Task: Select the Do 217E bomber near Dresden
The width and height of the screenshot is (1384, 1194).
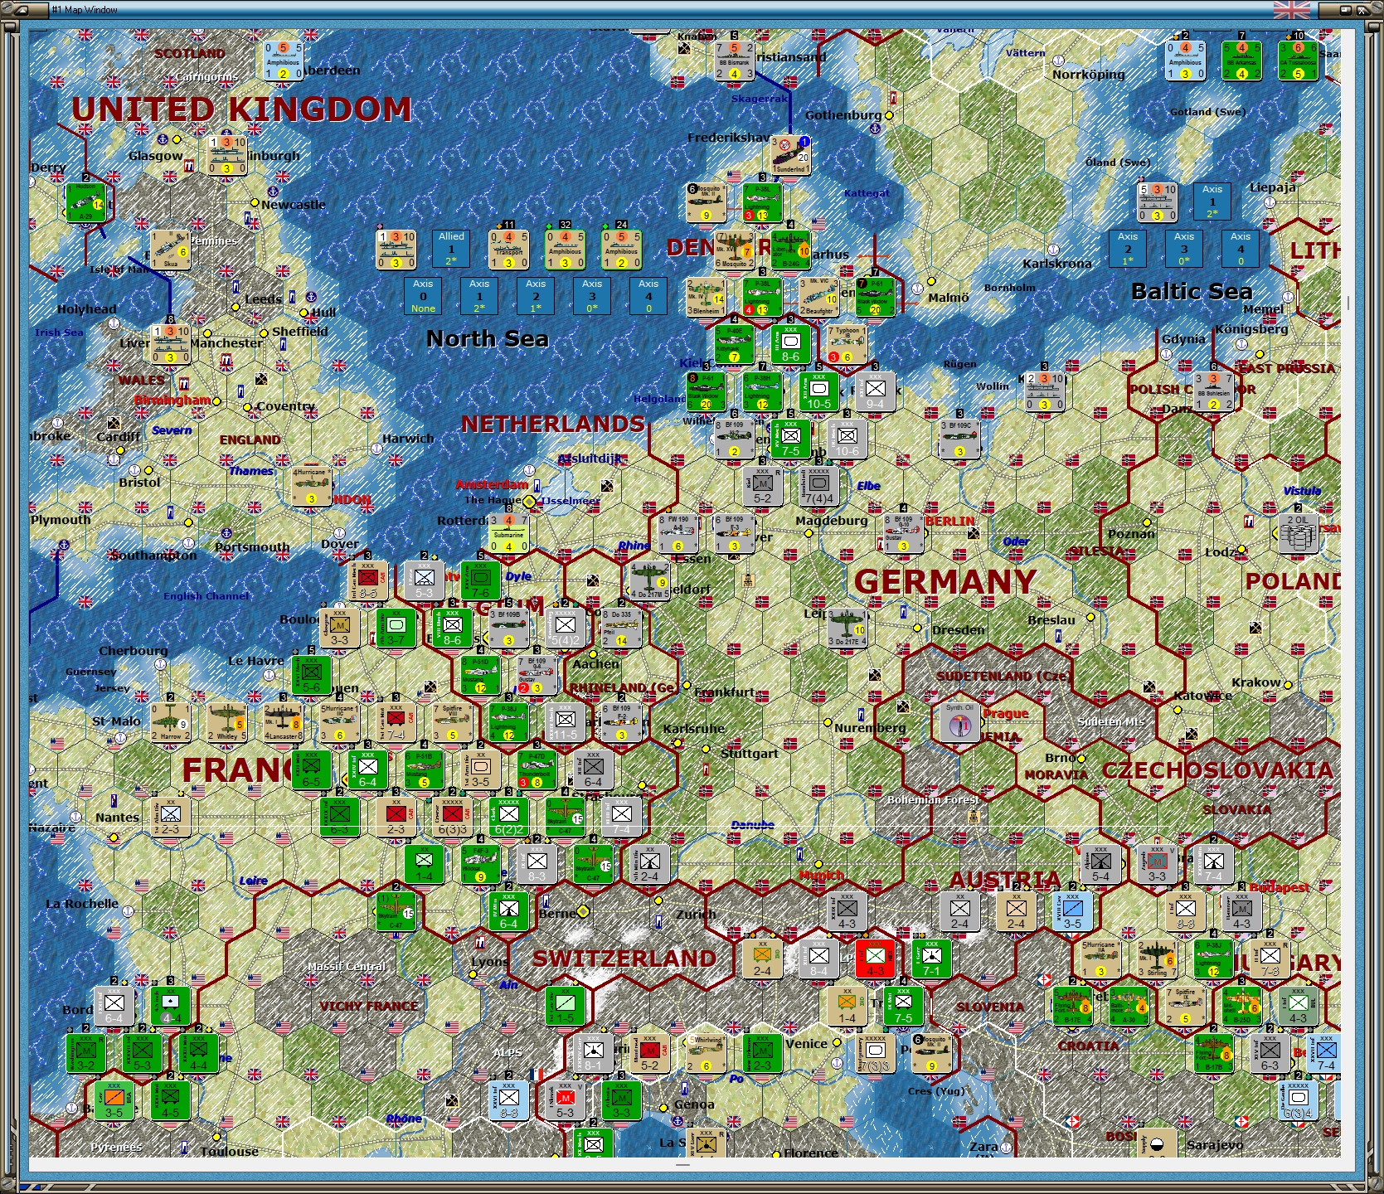Action: pos(847,628)
